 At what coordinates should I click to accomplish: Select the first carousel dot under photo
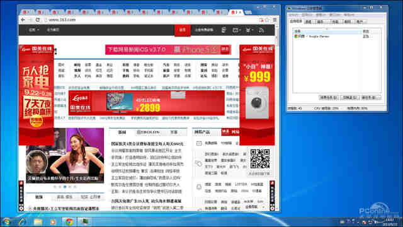(55, 187)
